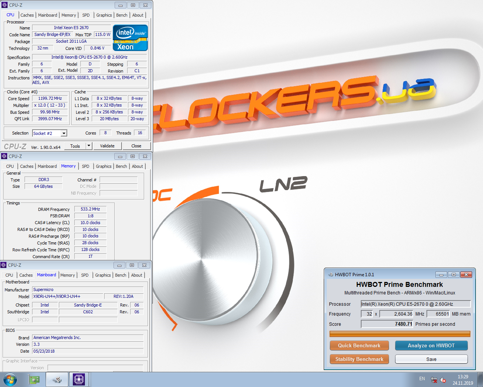The image size is (483, 387).
Task: Click the Core VID value 0.846 V
Action: [x=97, y=48]
